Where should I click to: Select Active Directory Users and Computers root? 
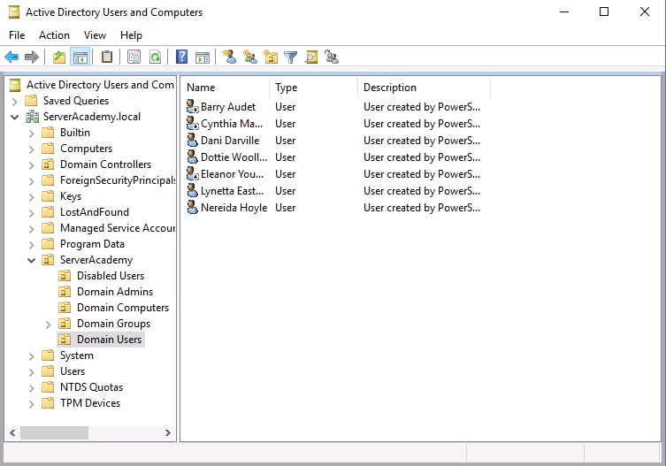pyautogui.click(x=100, y=85)
